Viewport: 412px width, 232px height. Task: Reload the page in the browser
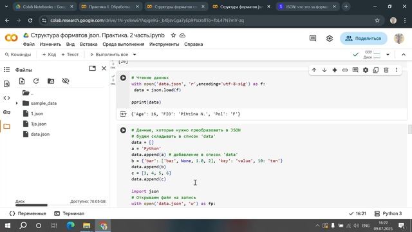tap(30, 20)
